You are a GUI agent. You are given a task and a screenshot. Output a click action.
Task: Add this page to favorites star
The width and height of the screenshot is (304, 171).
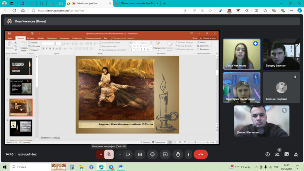210,10
